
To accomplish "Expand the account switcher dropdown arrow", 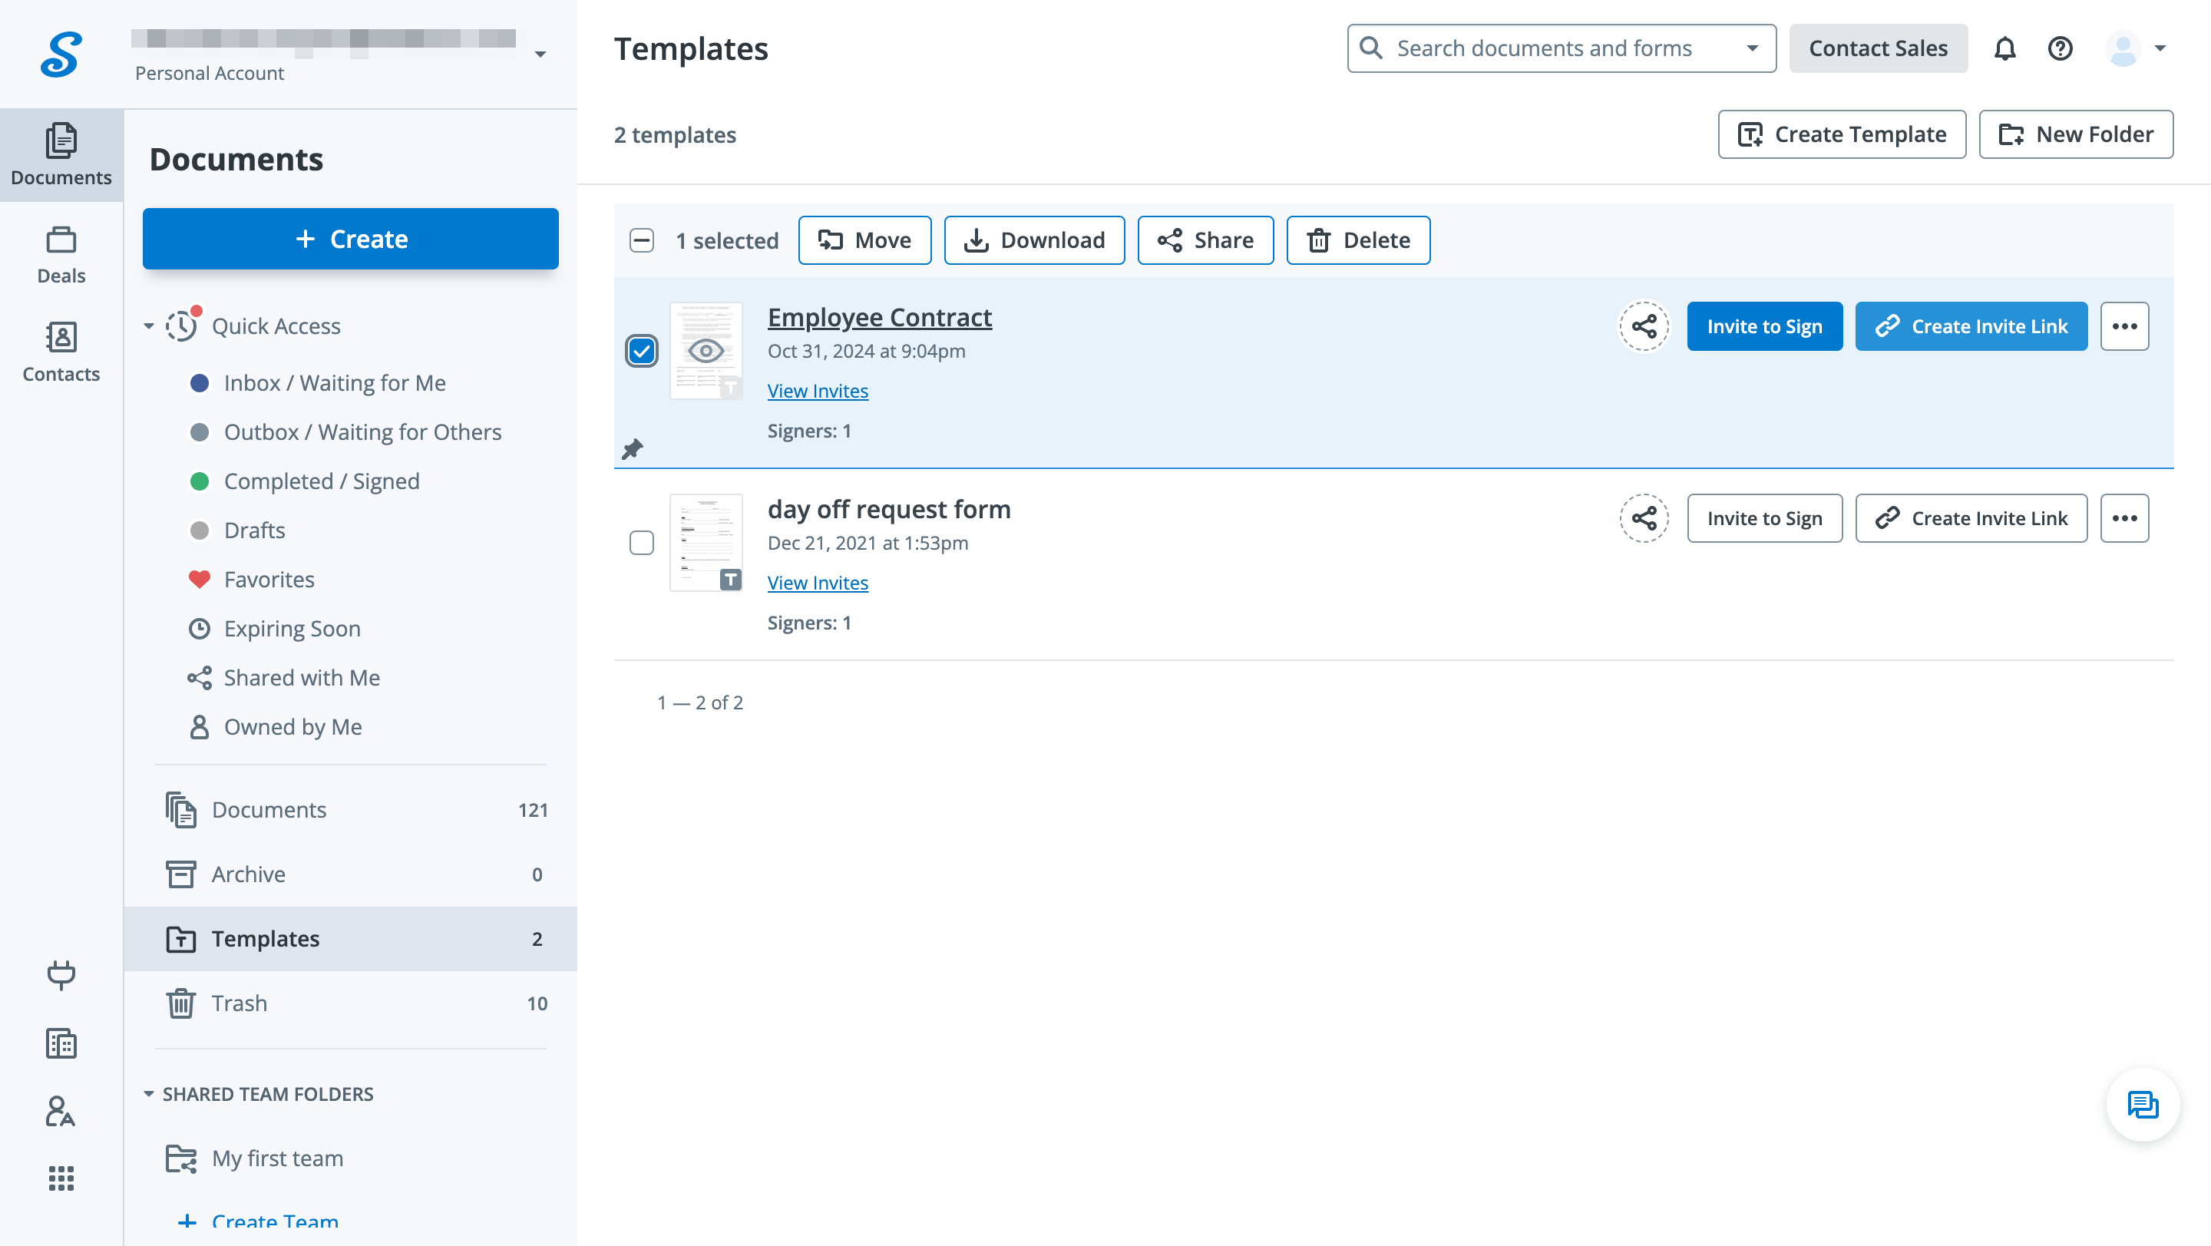I will point(540,54).
